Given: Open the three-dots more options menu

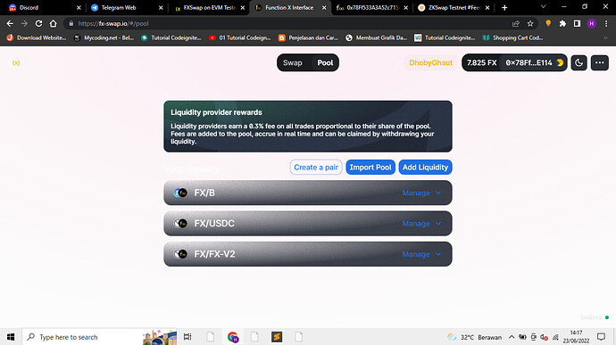Looking at the screenshot, I should (600, 62).
